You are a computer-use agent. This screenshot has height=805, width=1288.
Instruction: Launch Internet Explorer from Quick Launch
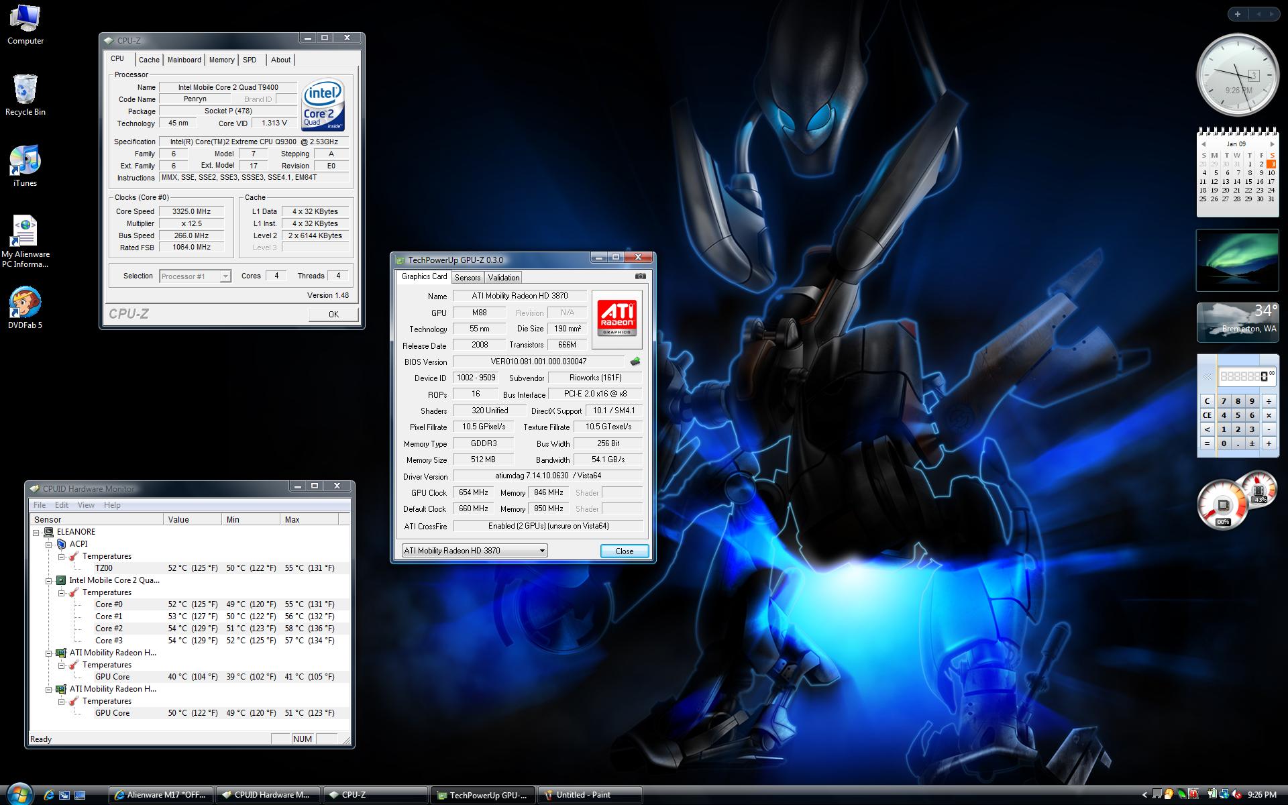point(48,795)
